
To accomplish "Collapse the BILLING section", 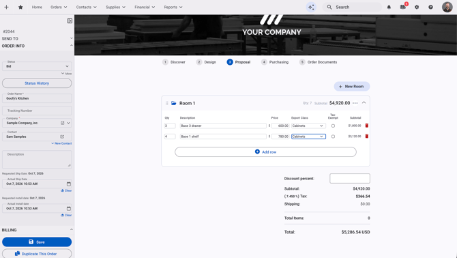I will pos(37,230).
